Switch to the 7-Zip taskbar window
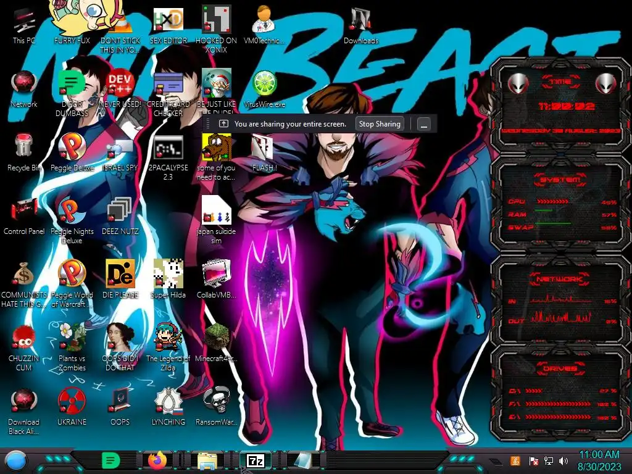The width and height of the screenshot is (632, 474). click(256, 460)
